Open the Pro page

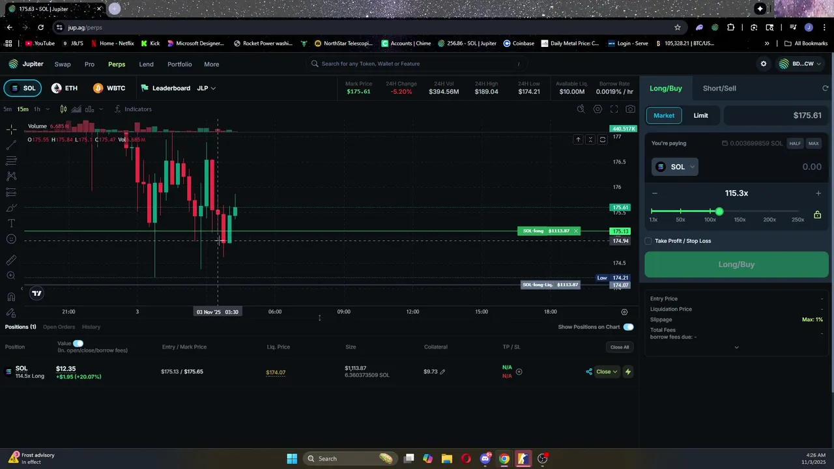(x=89, y=64)
